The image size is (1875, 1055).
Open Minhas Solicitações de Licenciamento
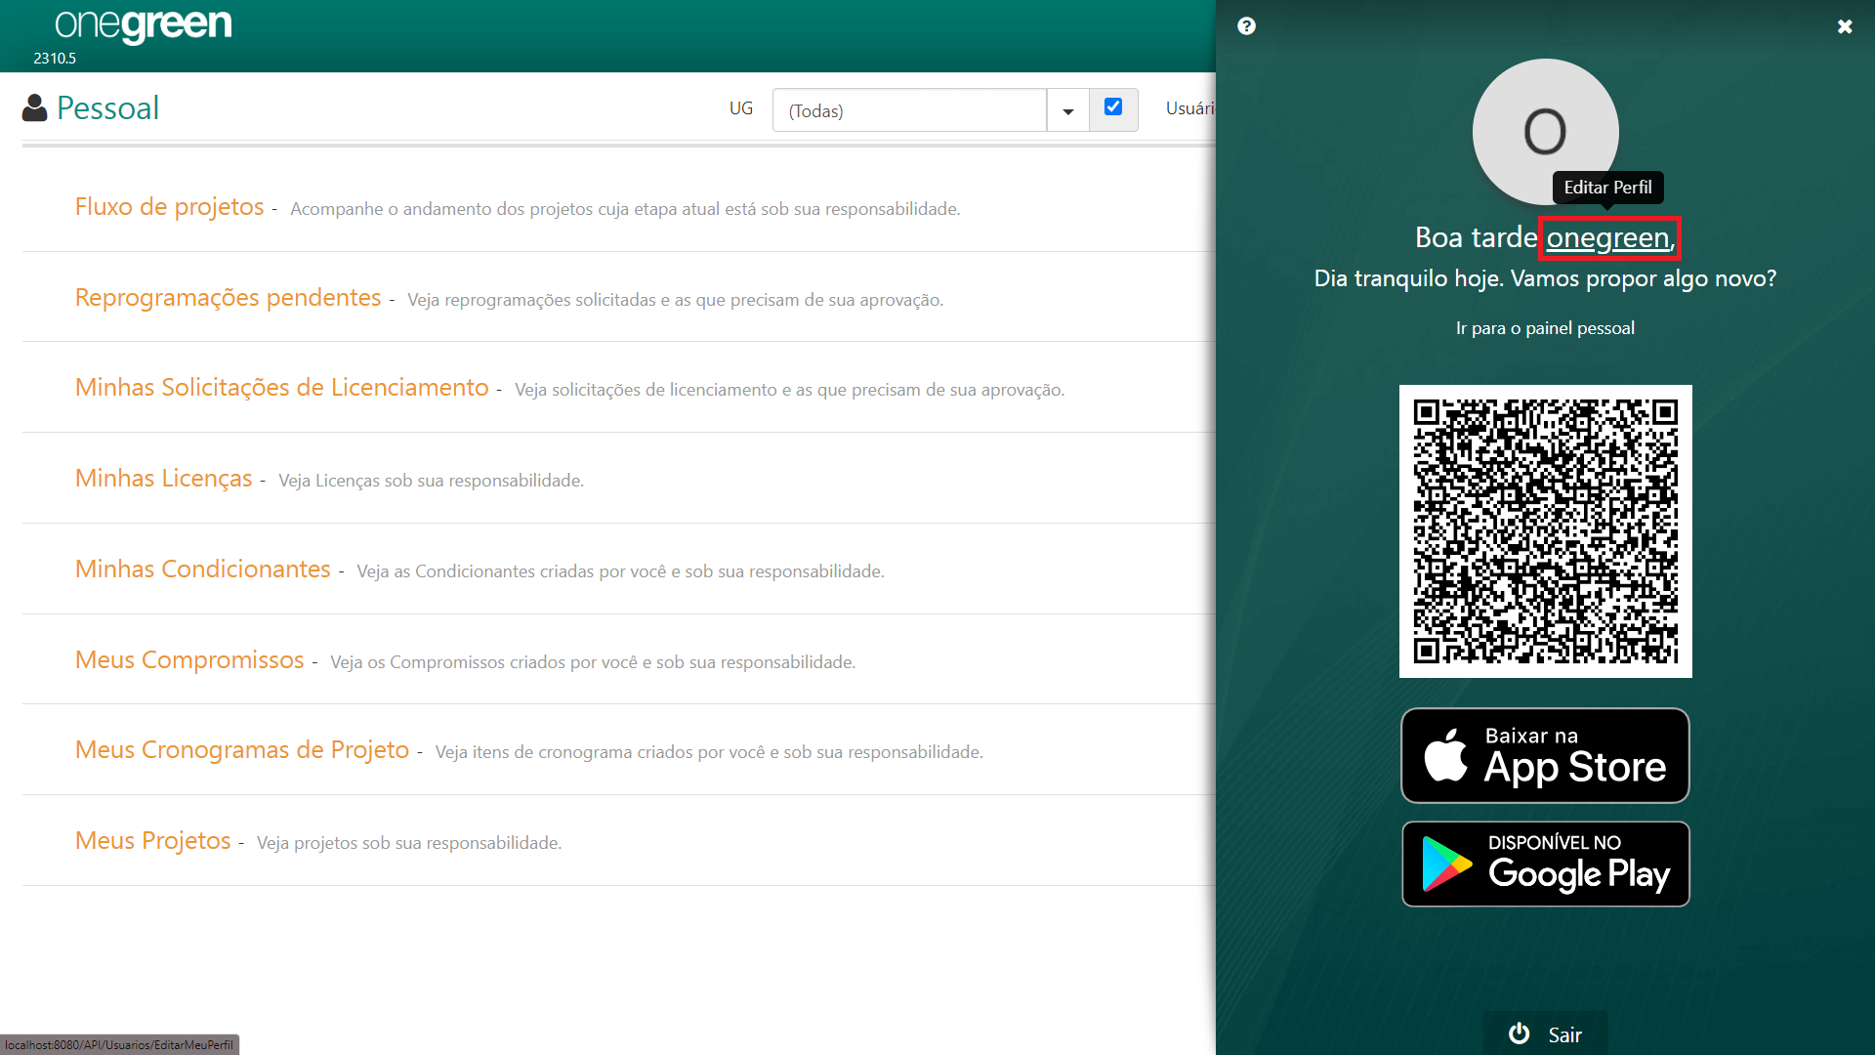pyautogui.click(x=282, y=387)
